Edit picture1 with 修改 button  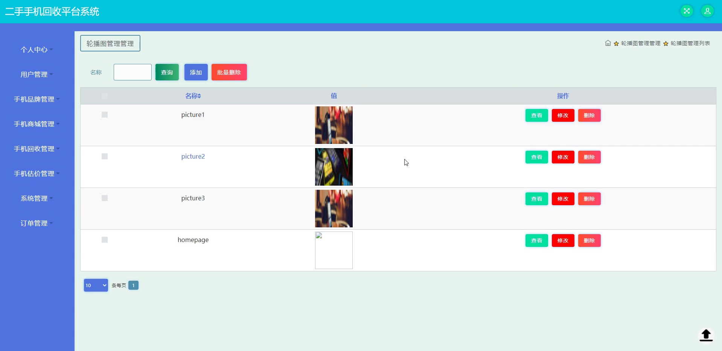(x=563, y=115)
